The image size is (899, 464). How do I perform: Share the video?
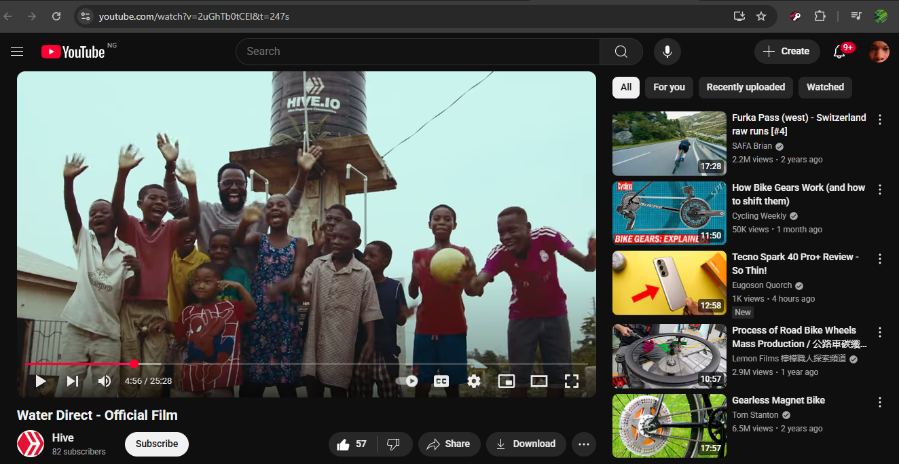coord(449,444)
